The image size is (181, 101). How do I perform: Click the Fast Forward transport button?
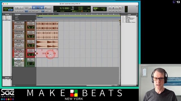(x=117, y=11)
